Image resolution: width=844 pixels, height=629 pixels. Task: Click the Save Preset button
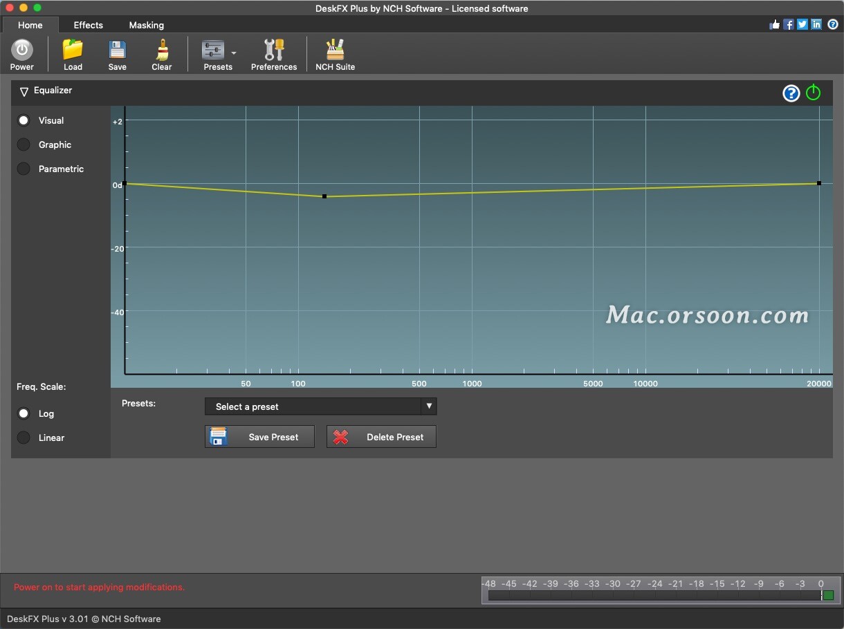coord(259,437)
